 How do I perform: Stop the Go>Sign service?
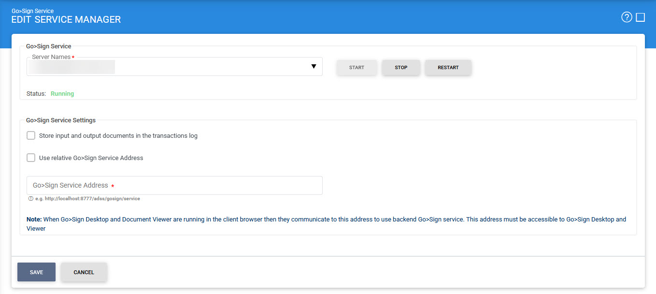[x=401, y=68]
